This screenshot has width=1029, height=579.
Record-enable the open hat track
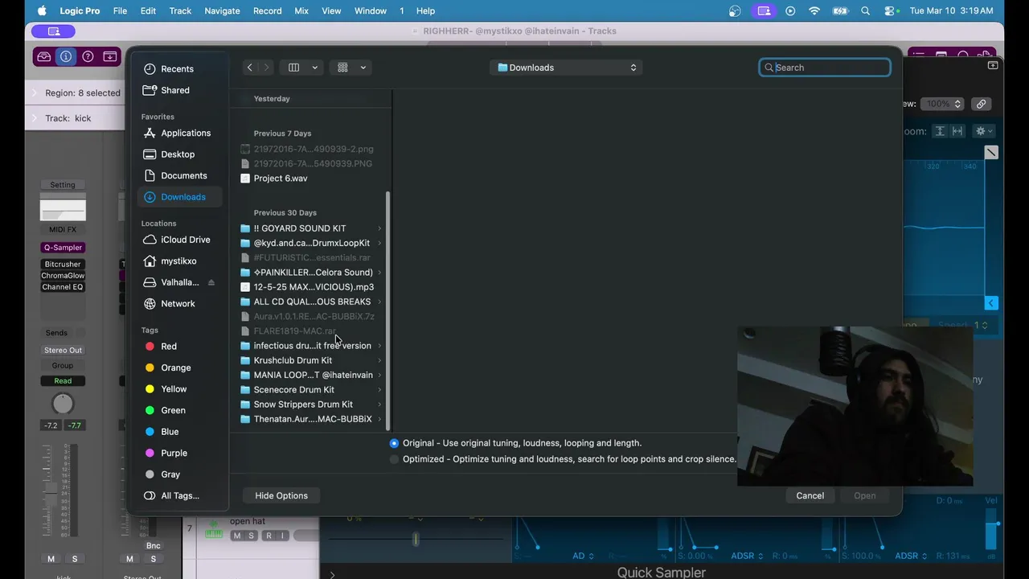[269, 536]
